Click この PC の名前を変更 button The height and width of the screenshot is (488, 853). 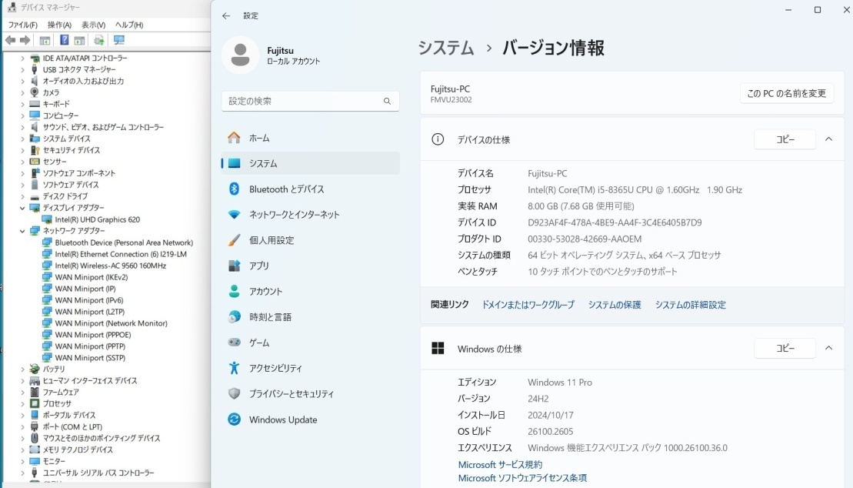787,94
